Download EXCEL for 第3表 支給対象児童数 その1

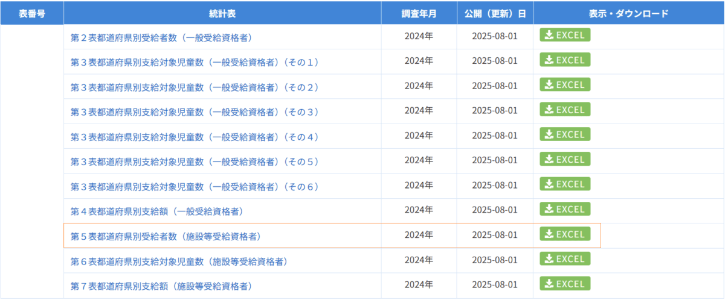click(565, 60)
